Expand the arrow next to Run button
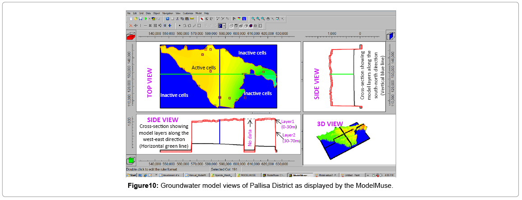The width and height of the screenshot is (522, 200). [149, 19]
